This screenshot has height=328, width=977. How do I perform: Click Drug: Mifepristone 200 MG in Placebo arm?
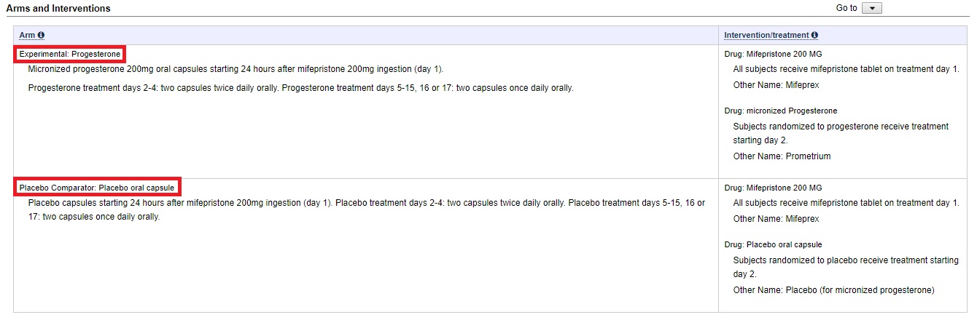pyautogui.click(x=773, y=188)
